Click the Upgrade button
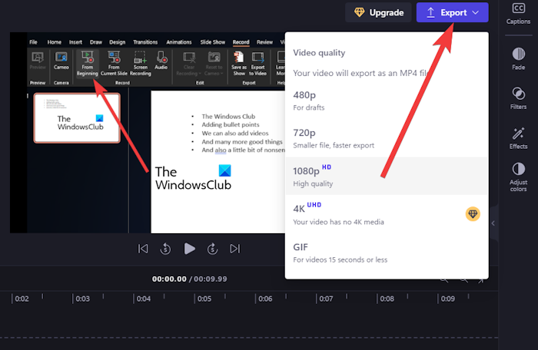 pos(378,13)
